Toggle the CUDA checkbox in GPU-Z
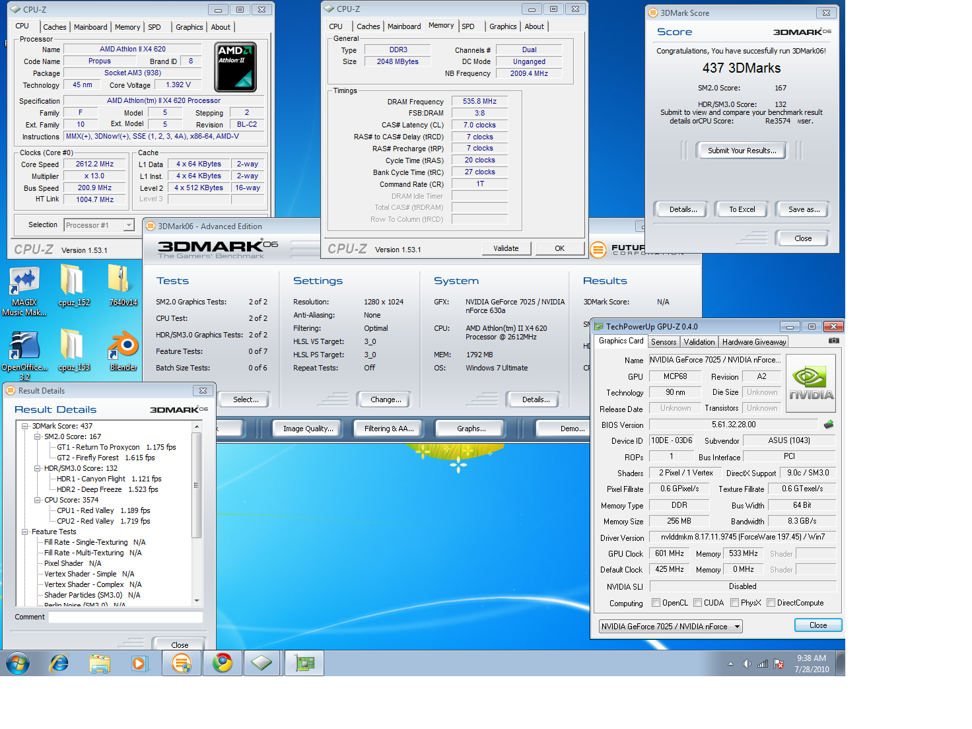The height and width of the screenshot is (729, 972). (x=698, y=603)
